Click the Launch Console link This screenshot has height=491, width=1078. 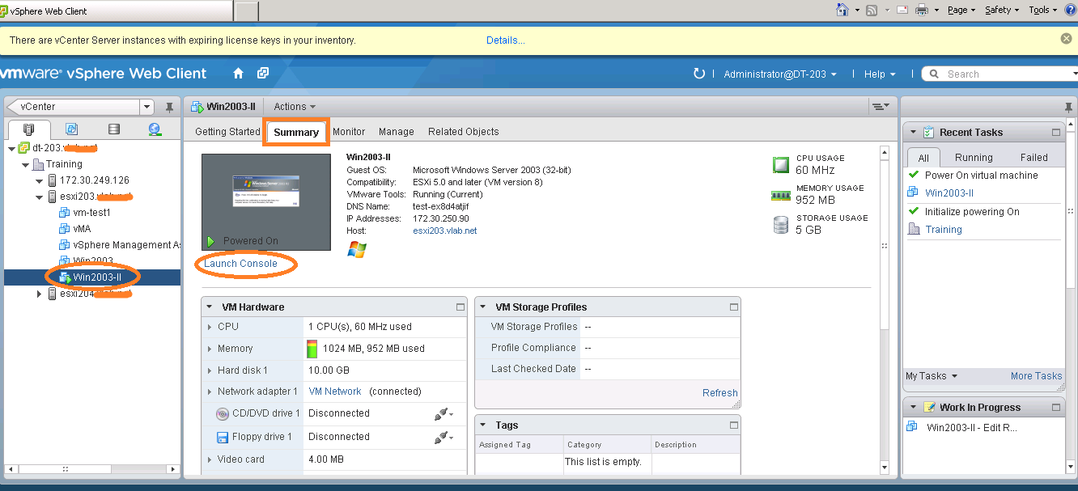(x=239, y=265)
